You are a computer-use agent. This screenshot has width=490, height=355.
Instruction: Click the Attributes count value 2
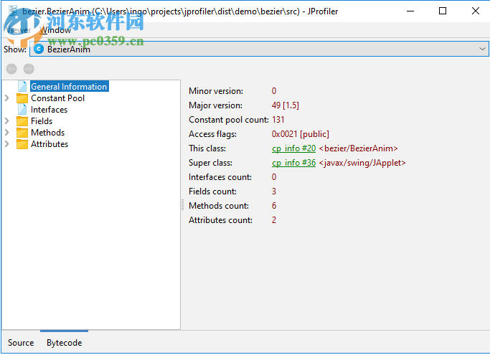tap(274, 220)
